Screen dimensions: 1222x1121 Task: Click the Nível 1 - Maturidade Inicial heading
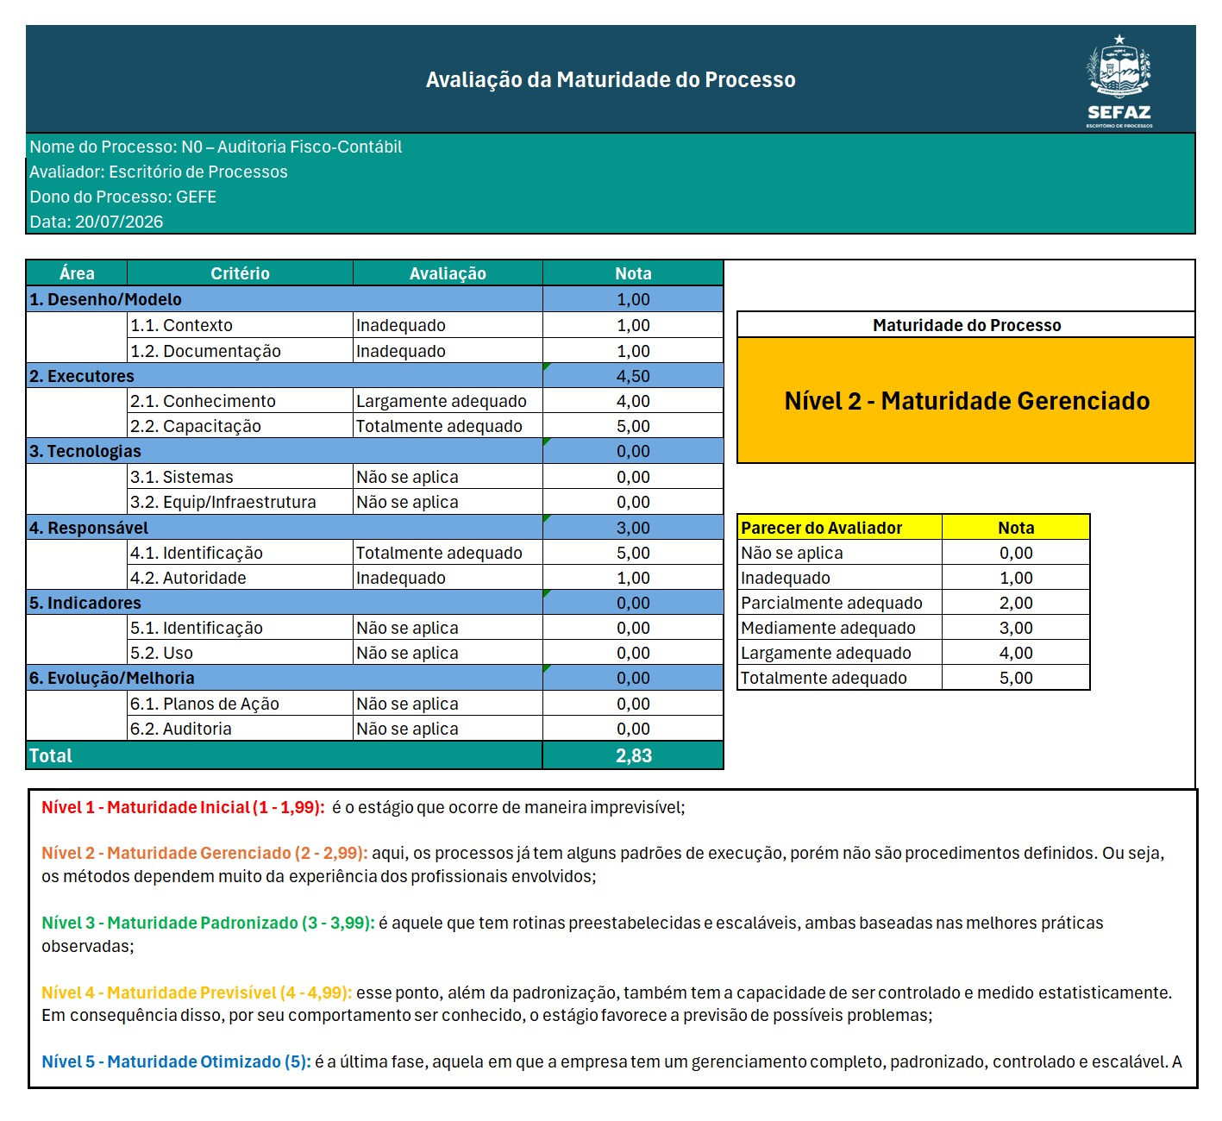[x=183, y=808]
